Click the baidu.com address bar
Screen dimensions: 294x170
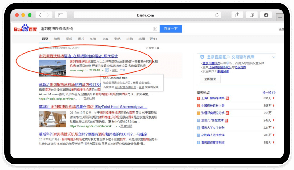147,15
